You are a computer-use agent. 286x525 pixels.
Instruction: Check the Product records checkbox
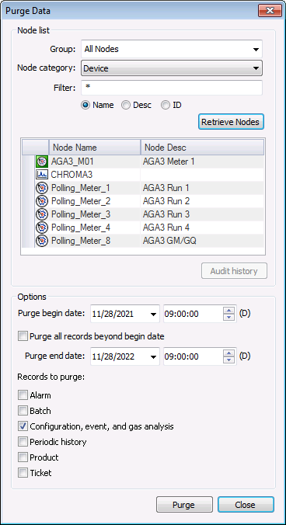click(x=23, y=457)
